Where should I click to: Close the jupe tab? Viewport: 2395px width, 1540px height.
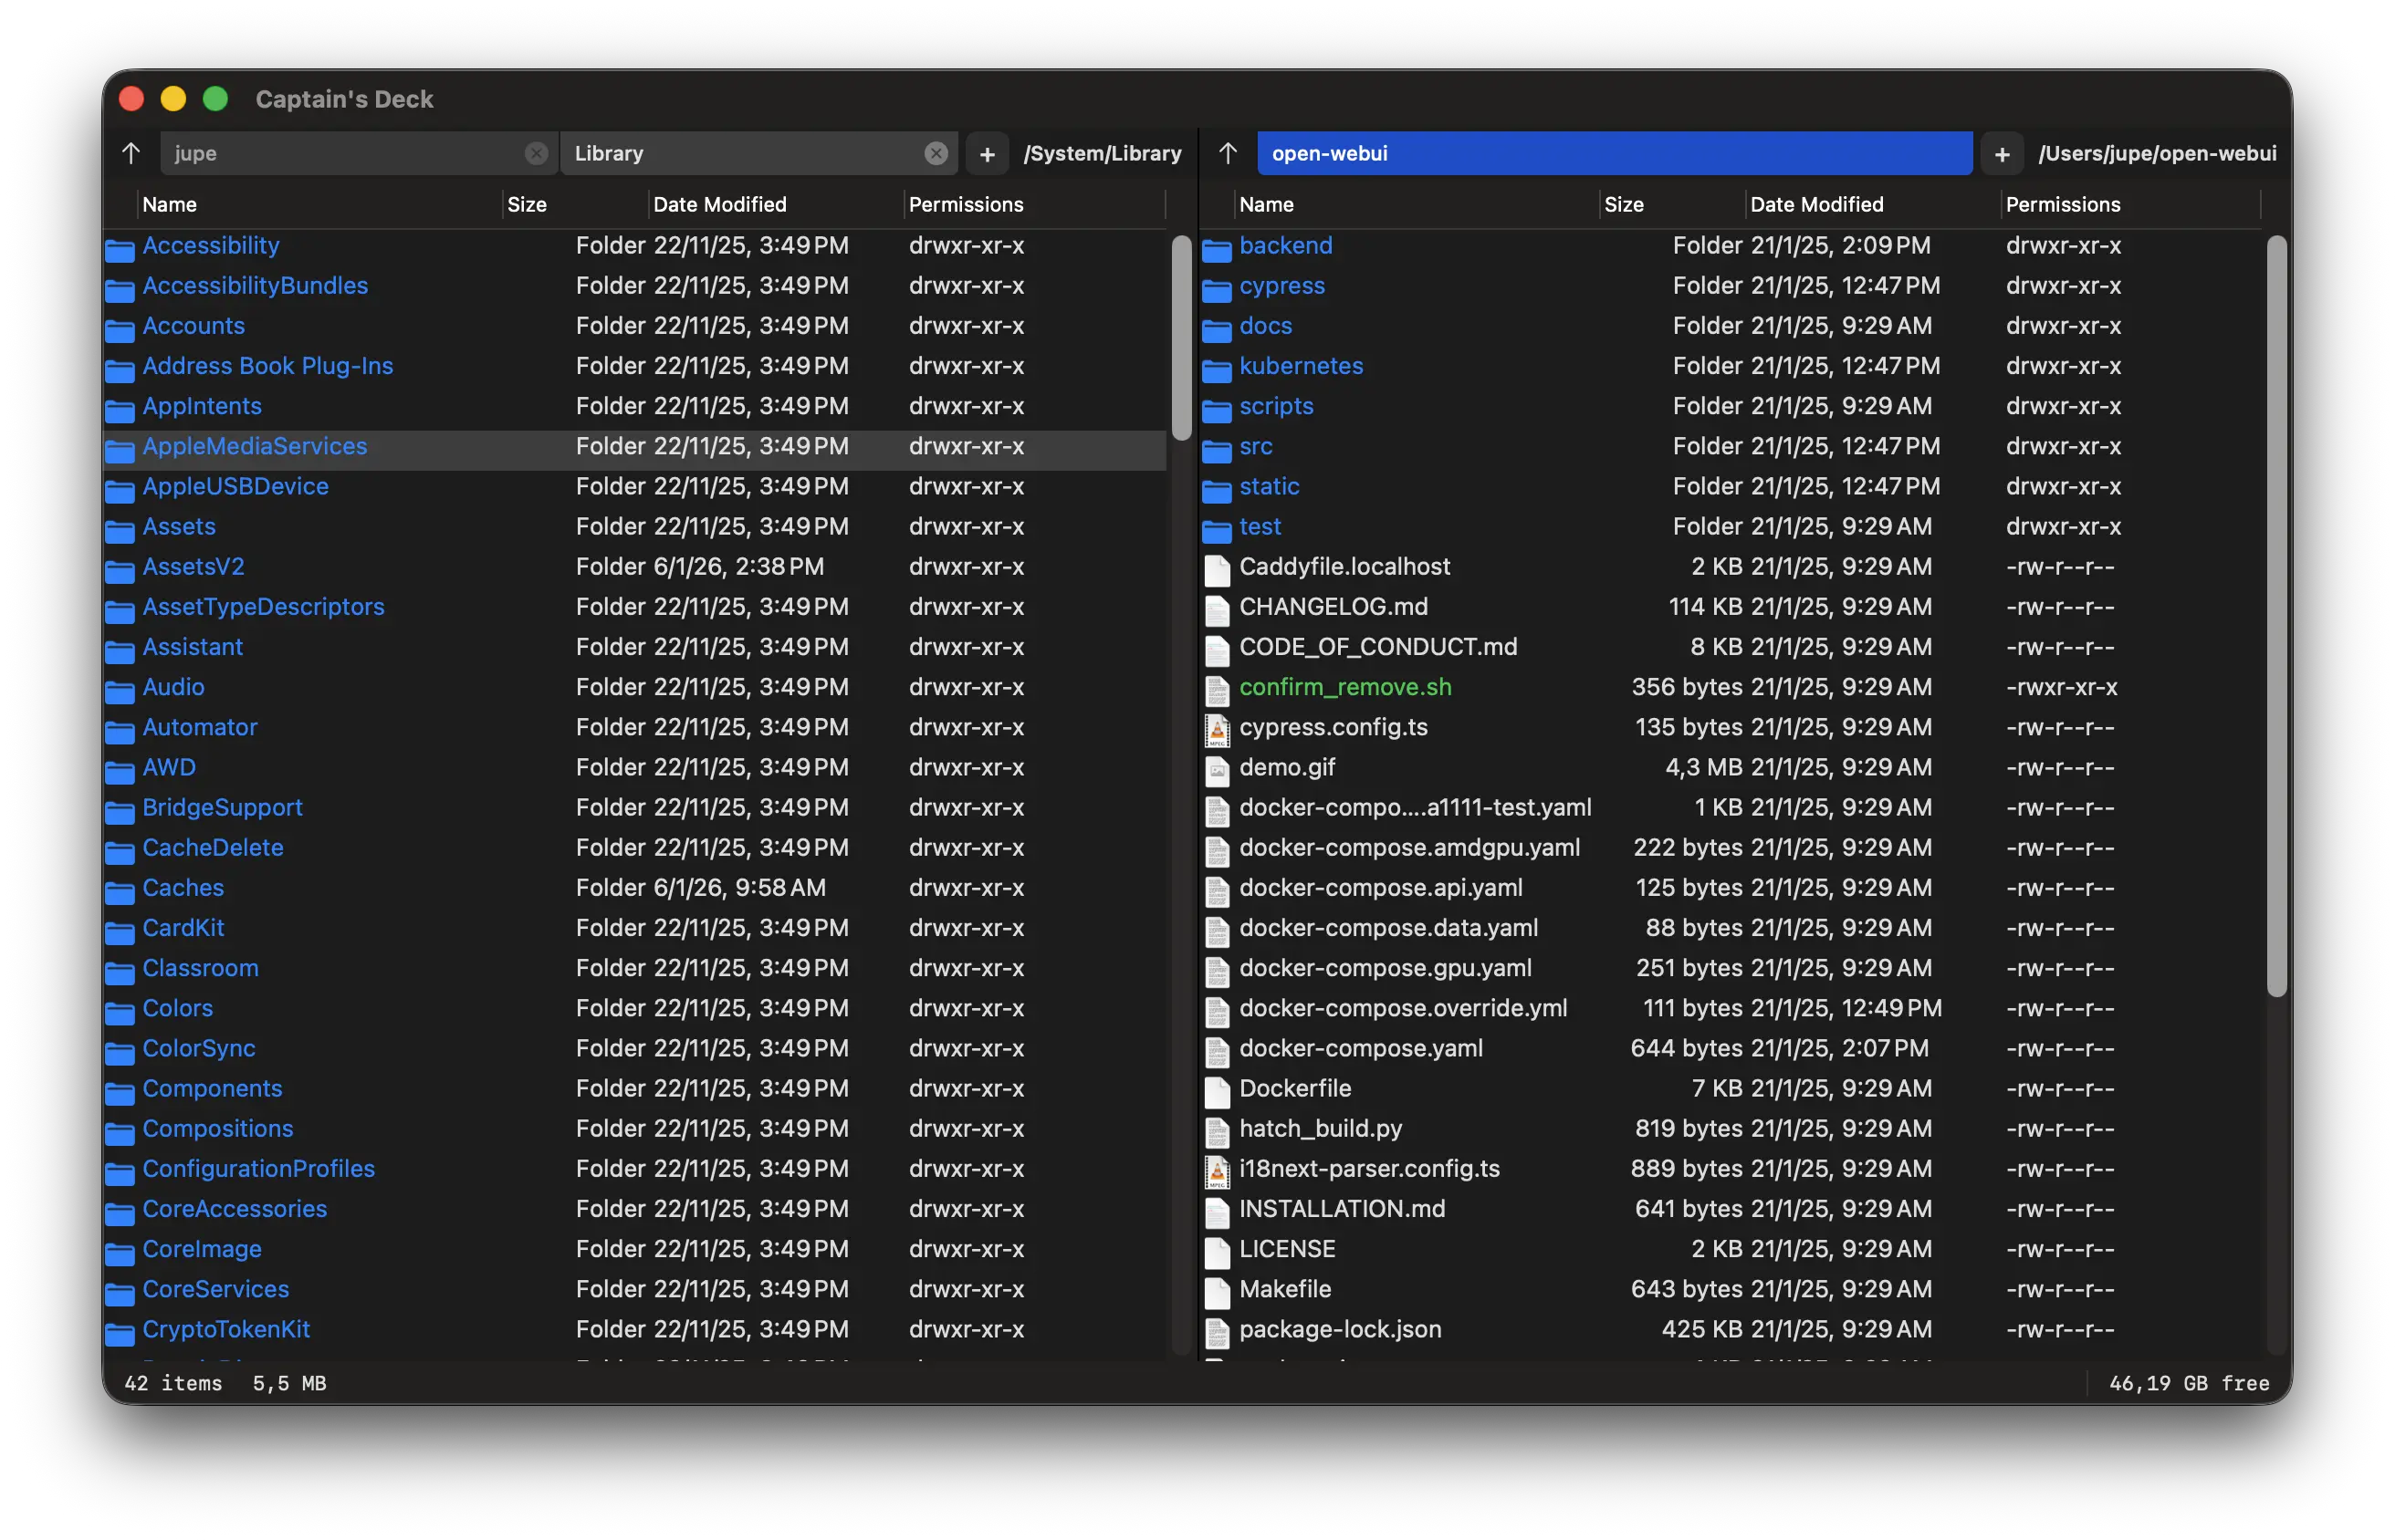(x=536, y=153)
